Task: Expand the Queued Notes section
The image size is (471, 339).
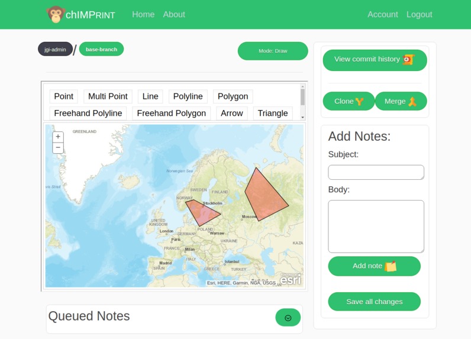Action: coord(288,317)
